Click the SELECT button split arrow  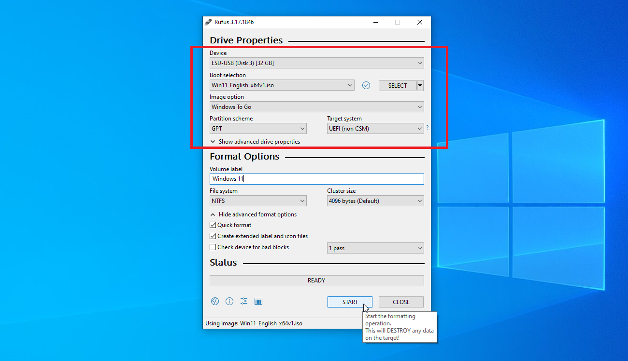[x=420, y=85]
